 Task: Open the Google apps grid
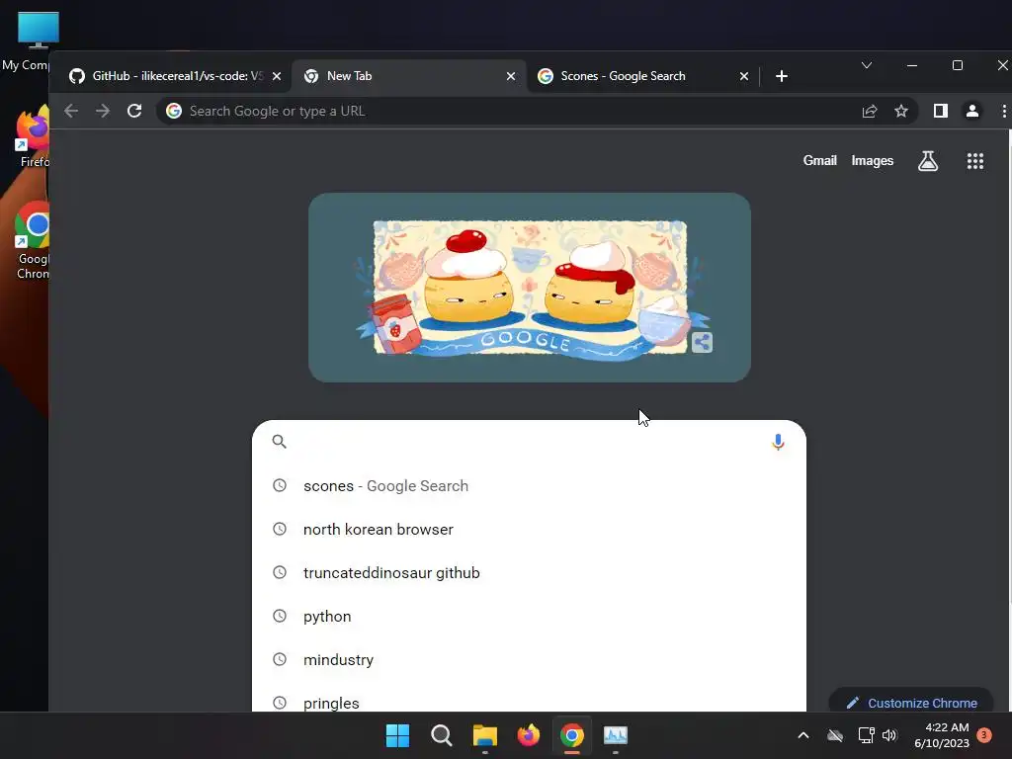(x=974, y=161)
